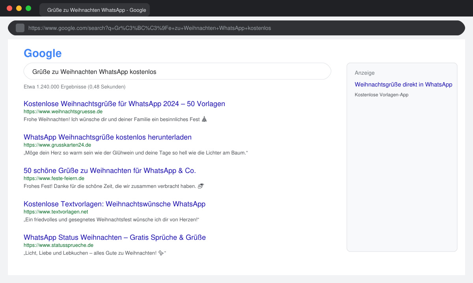This screenshot has height=283, width=473.
Task: Open 50 schöne Grüße zu Weihnachten result
Action: coord(110,171)
